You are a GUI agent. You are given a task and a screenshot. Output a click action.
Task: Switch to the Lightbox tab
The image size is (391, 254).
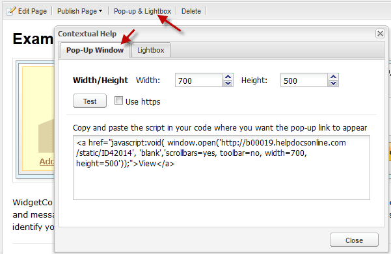coord(151,50)
